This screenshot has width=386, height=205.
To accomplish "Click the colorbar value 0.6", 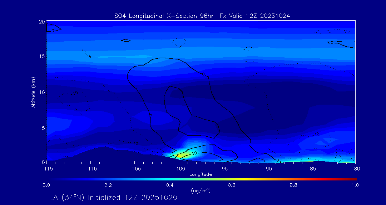I will 232,185.
